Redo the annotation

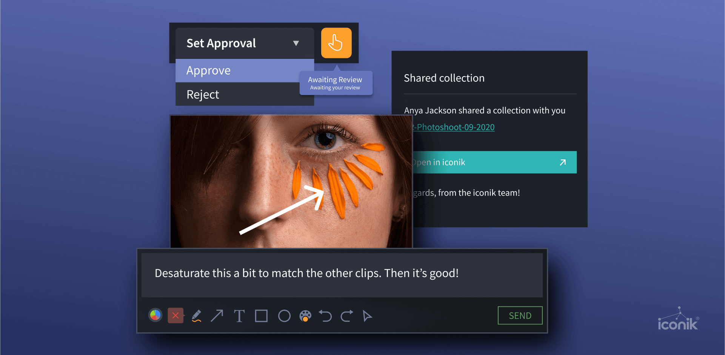pos(347,316)
